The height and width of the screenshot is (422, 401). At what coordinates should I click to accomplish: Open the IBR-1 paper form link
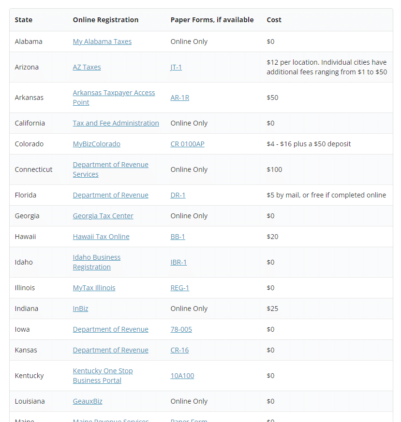coord(178,262)
